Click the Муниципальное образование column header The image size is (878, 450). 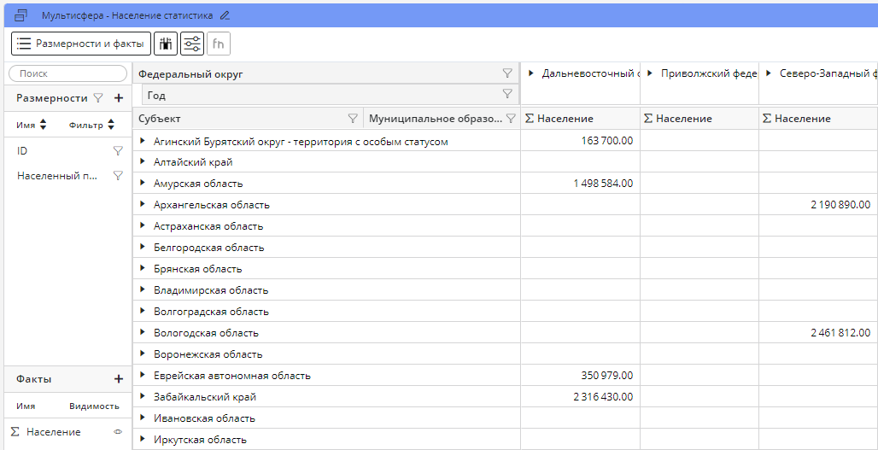coord(435,119)
